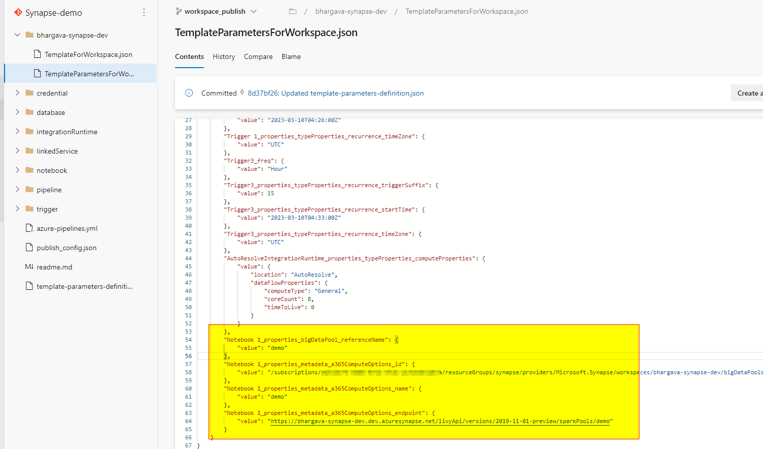Click line number 44 in the gutter

188,258
